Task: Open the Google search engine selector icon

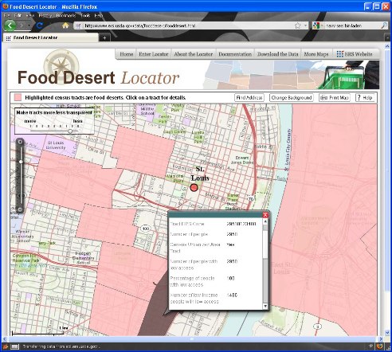Action: pos(316,25)
